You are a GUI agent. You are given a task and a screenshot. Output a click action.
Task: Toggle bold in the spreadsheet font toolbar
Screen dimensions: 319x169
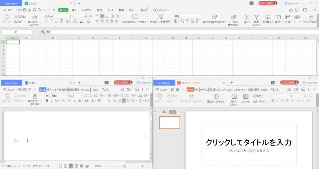click(x=47, y=21)
